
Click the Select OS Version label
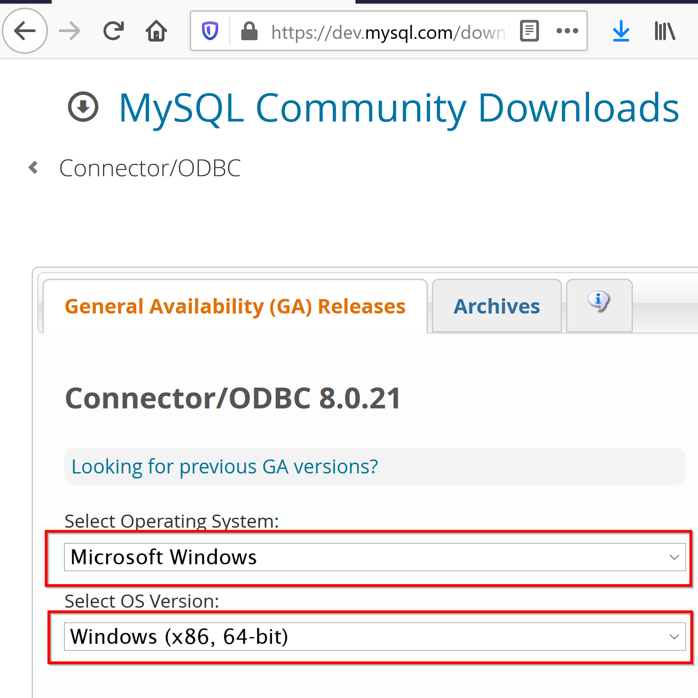[x=142, y=601]
